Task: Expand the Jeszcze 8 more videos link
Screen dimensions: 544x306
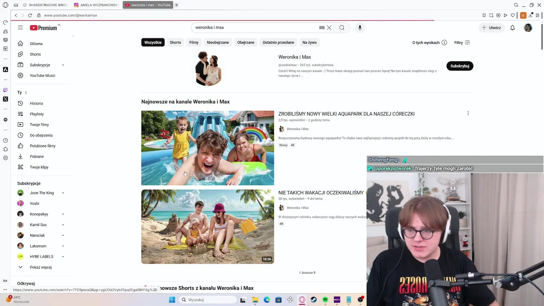Action: pos(307,272)
